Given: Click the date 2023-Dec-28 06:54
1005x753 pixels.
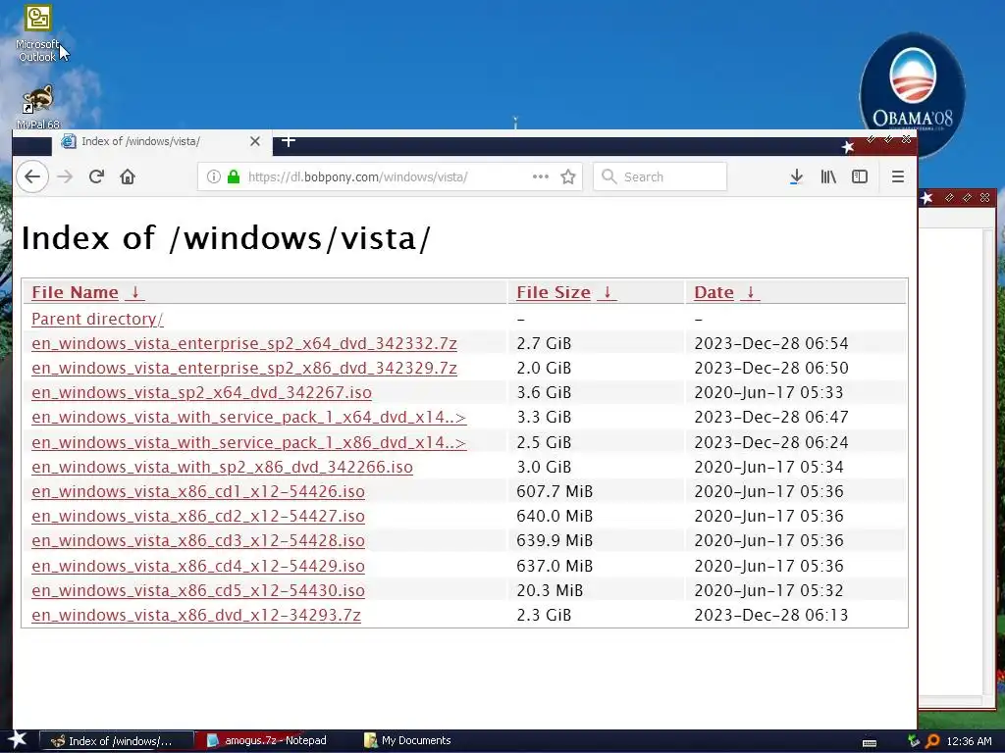Looking at the screenshot, I should 771,344.
